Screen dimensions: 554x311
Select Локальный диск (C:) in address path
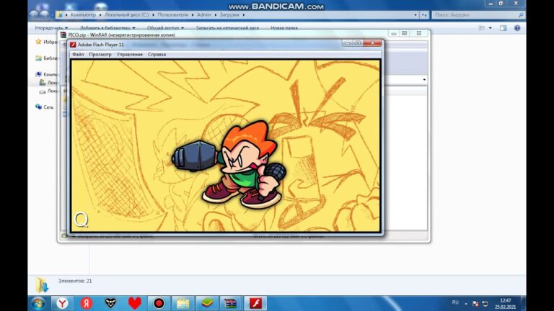[126, 15]
